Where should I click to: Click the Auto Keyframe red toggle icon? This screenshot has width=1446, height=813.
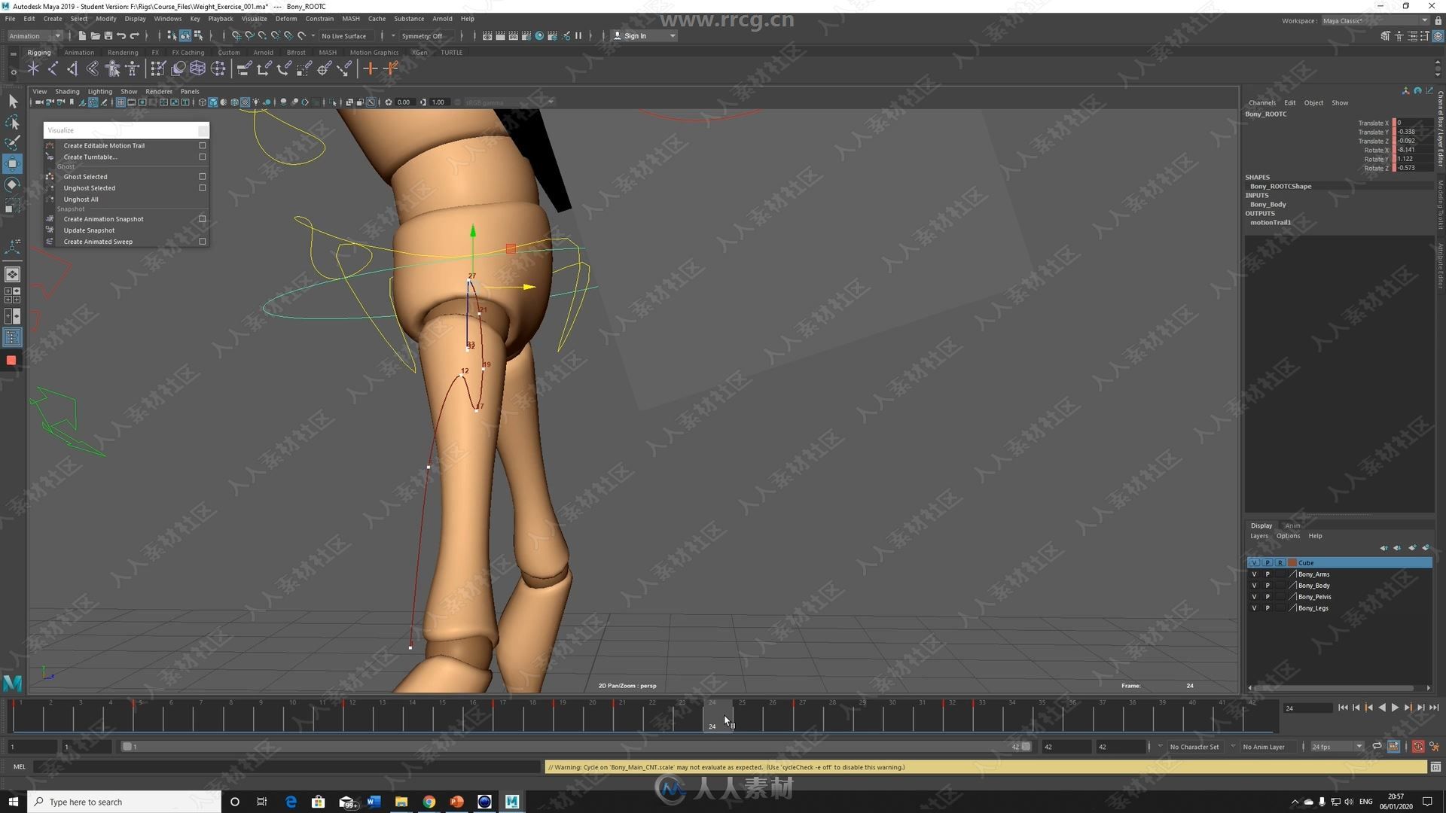1418,747
